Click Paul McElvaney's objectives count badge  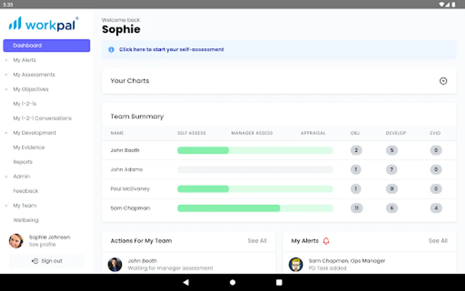point(356,189)
